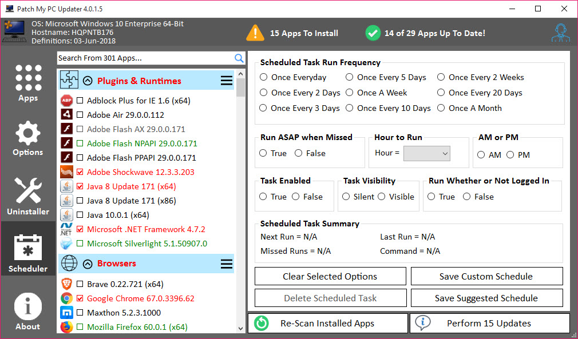Choose Visible task visibility option
Screen dimensions: 578x339
(x=382, y=197)
